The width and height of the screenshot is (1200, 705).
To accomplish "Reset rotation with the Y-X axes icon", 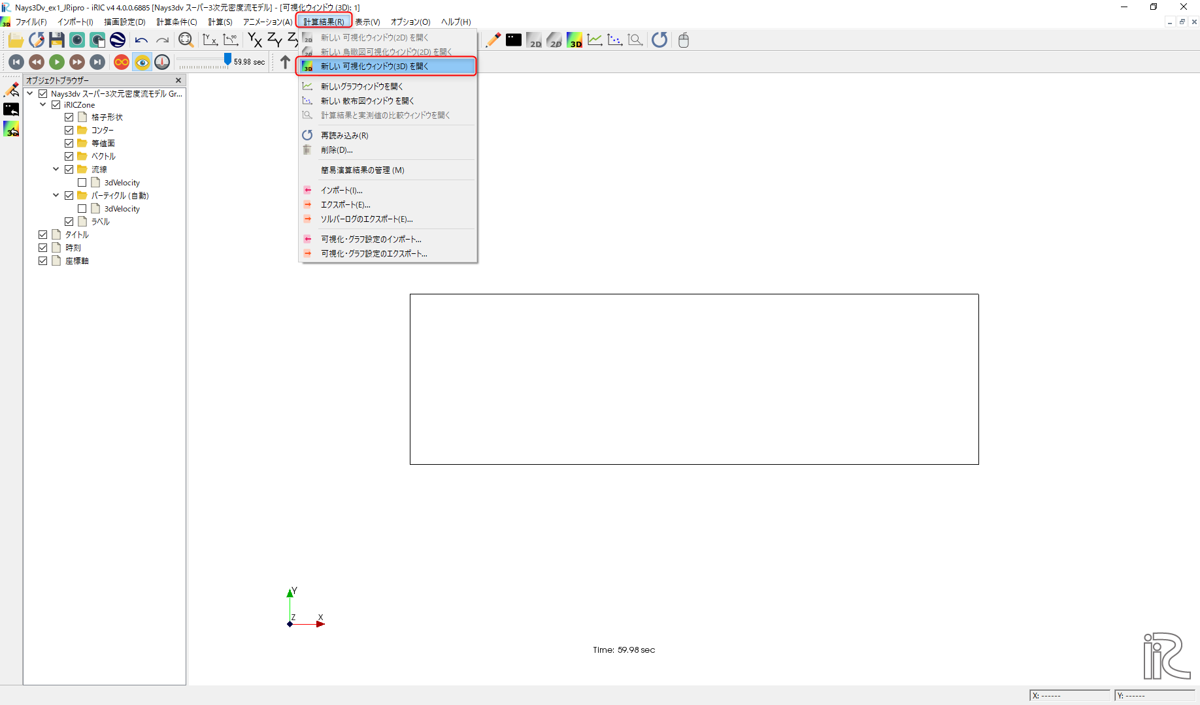I will click(x=210, y=40).
